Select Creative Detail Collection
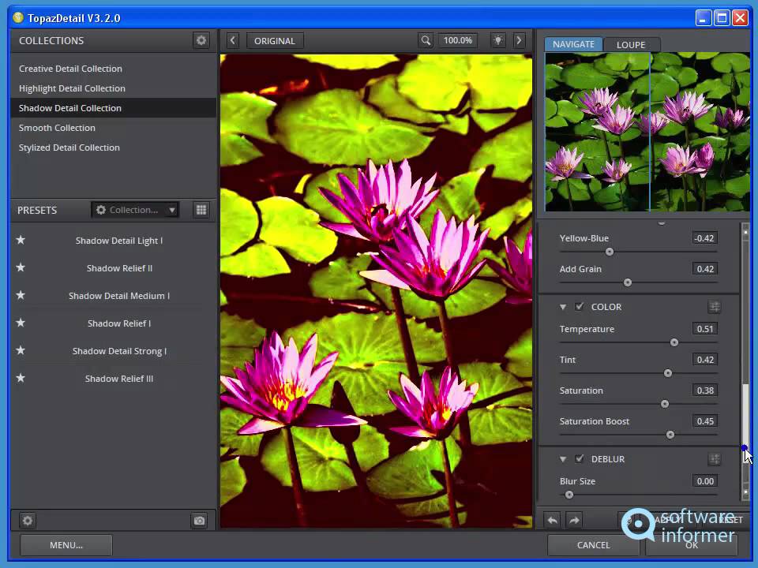The image size is (758, 568). click(113, 69)
